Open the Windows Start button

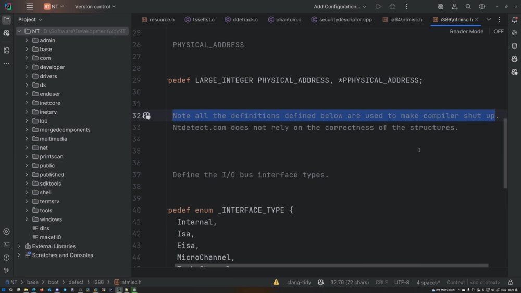[x=3, y=290]
